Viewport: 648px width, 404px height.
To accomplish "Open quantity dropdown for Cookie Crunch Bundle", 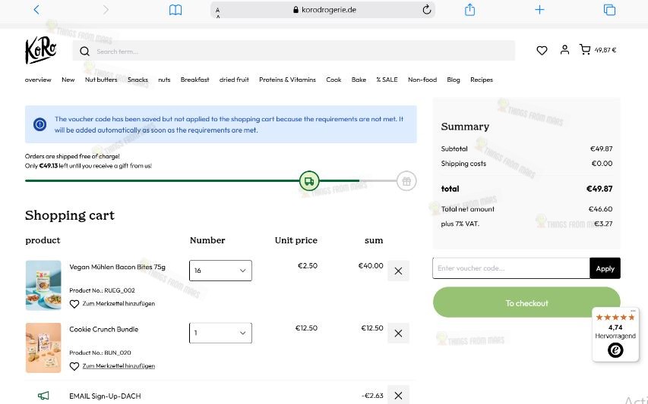I will tap(220, 333).
